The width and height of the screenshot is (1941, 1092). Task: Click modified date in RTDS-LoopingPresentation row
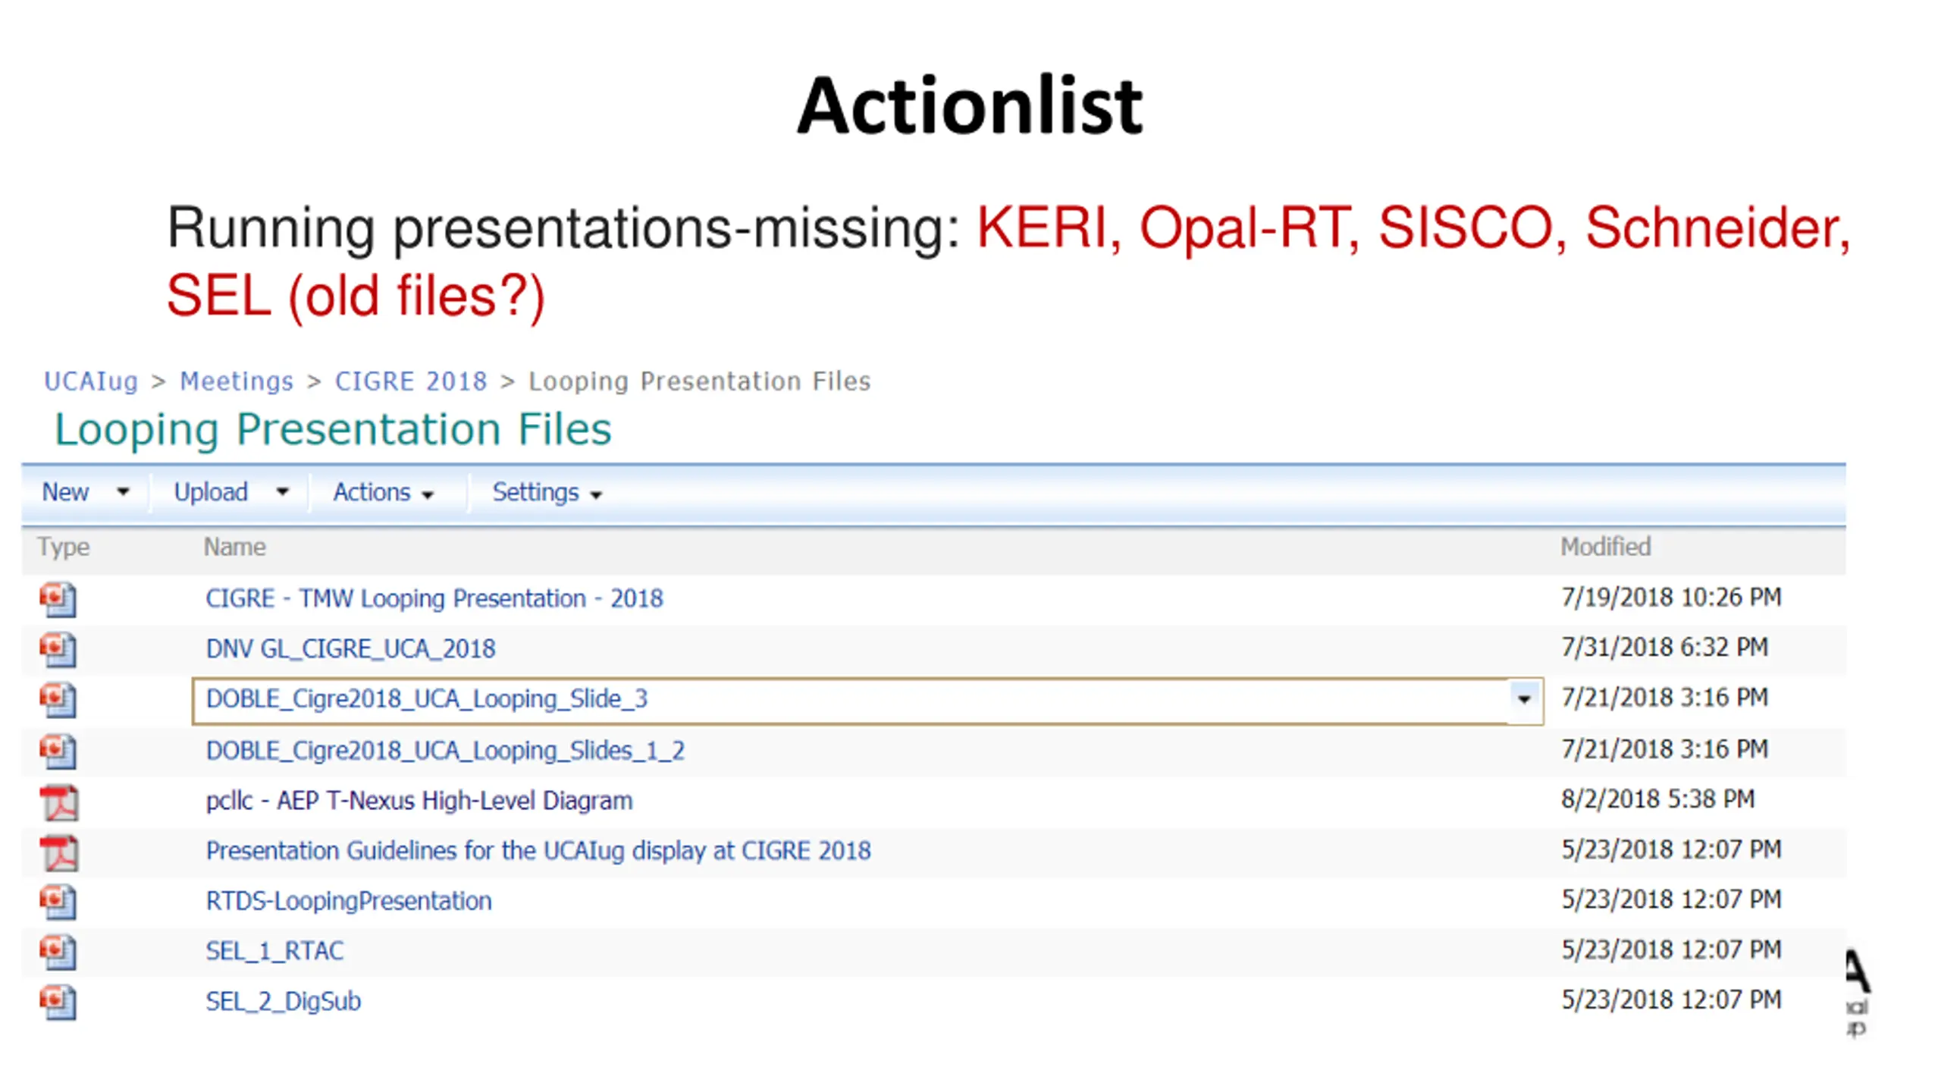point(1671,899)
